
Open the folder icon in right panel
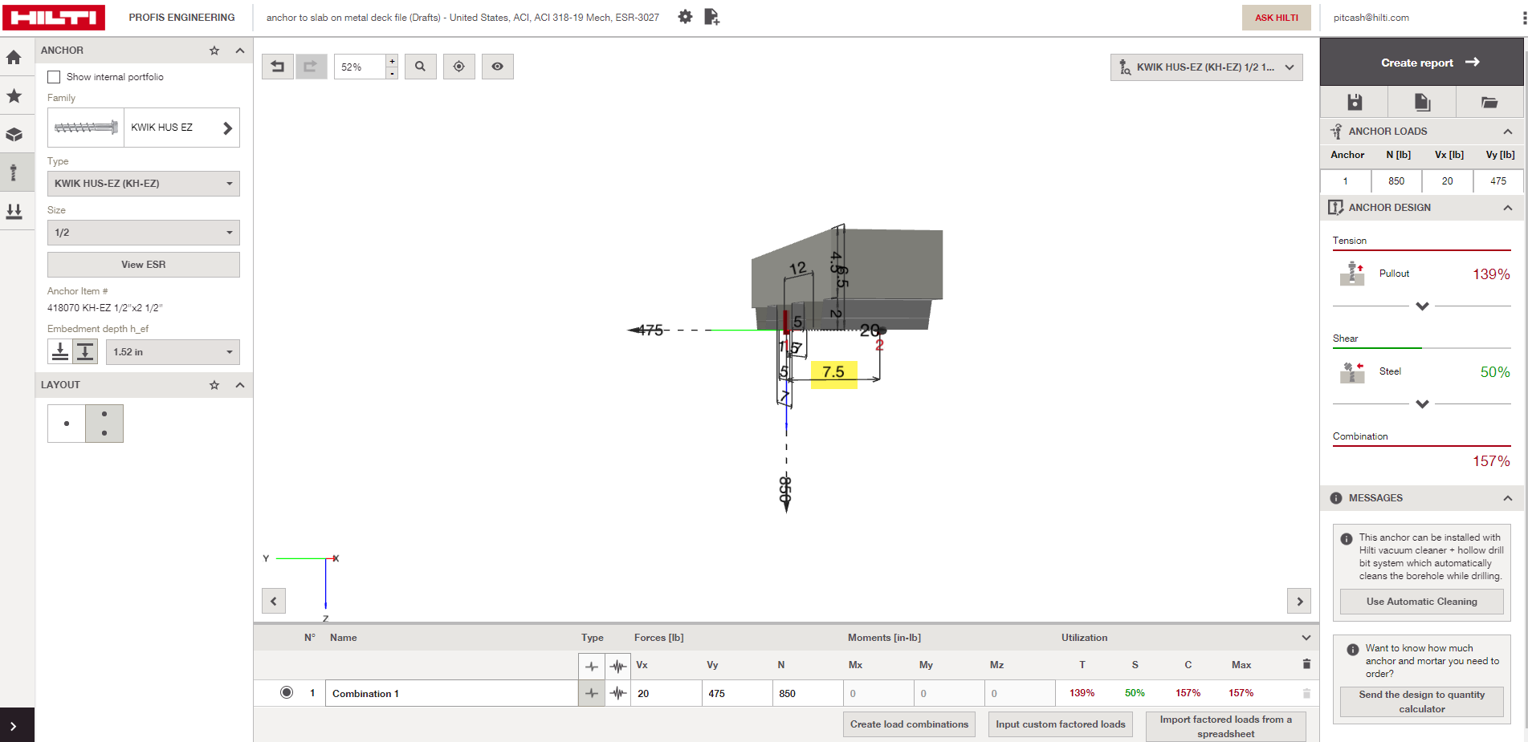pos(1489,102)
